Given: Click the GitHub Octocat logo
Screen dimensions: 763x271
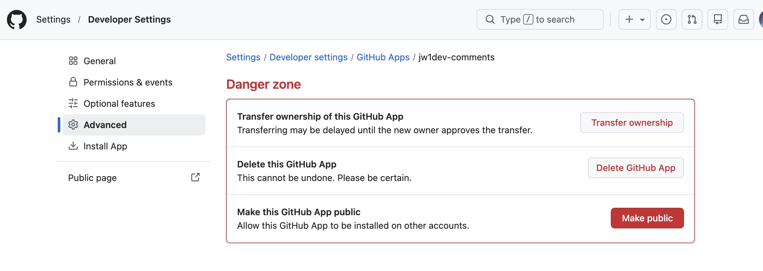Looking at the screenshot, I should (17, 19).
